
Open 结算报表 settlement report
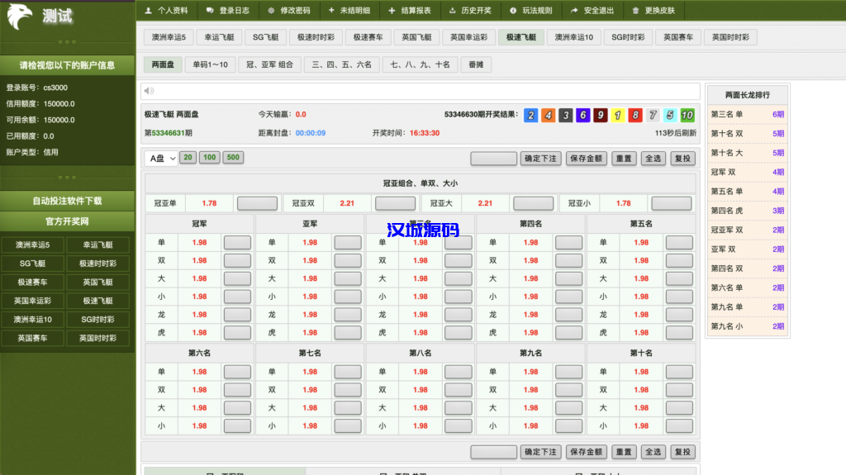point(410,10)
